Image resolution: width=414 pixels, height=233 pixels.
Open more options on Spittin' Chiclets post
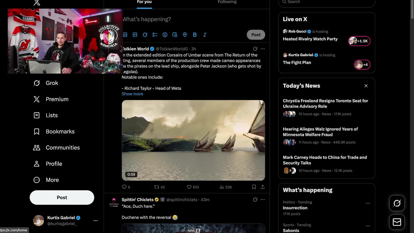pos(263,200)
